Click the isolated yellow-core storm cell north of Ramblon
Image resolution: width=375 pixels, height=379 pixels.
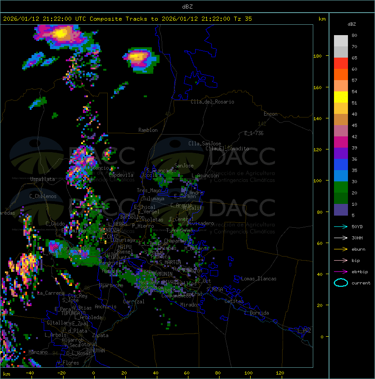click(x=141, y=60)
